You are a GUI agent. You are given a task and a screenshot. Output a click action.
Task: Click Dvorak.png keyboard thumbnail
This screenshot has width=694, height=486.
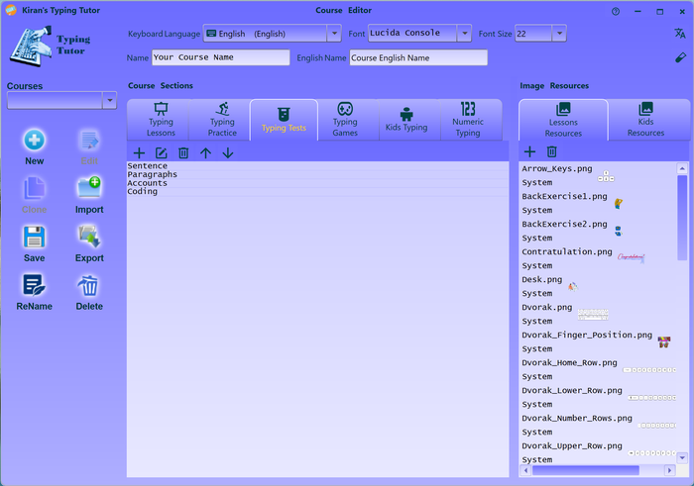(x=593, y=315)
